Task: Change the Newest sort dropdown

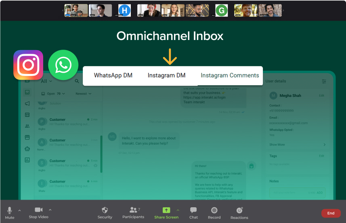Action: 84,94
